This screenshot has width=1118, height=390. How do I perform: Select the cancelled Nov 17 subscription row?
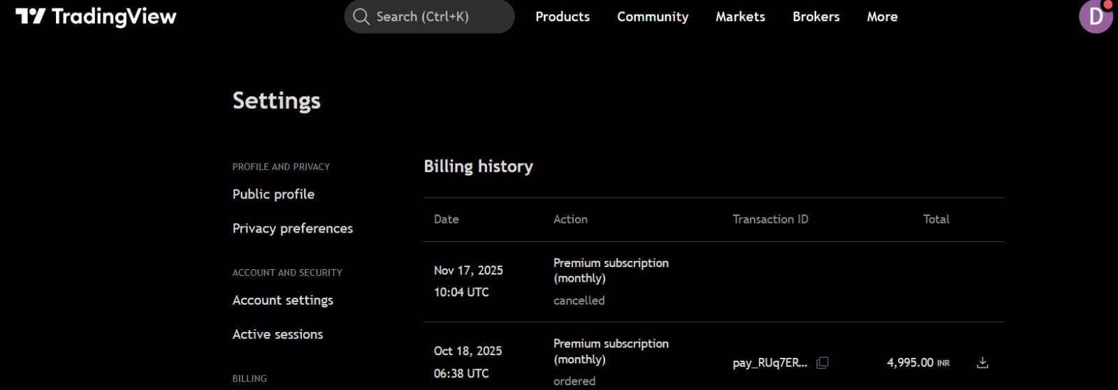713,282
